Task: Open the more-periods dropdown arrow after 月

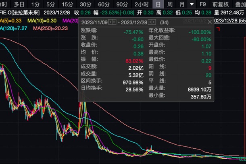Action: point(192,4)
